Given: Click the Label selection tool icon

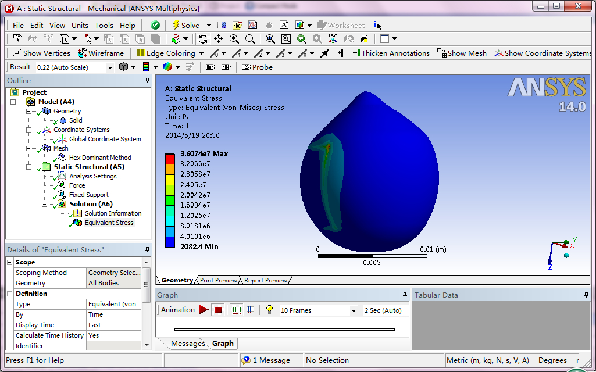Looking at the screenshot, I should [17, 38].
